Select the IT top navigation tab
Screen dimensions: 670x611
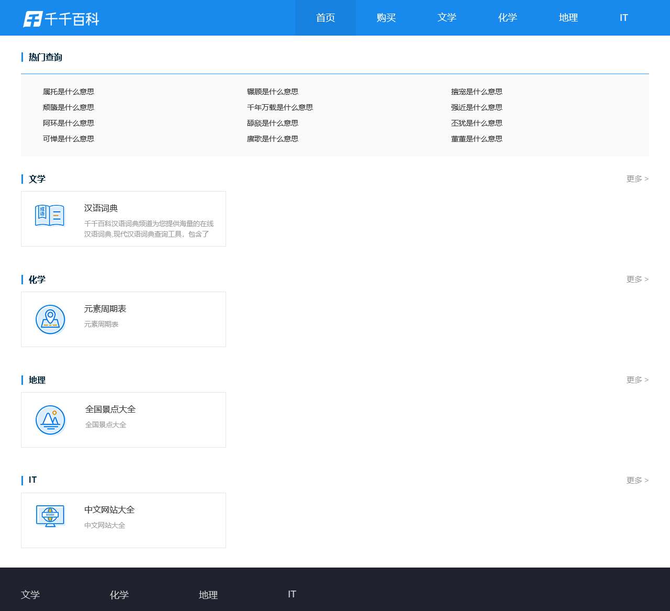coord(623,18)
